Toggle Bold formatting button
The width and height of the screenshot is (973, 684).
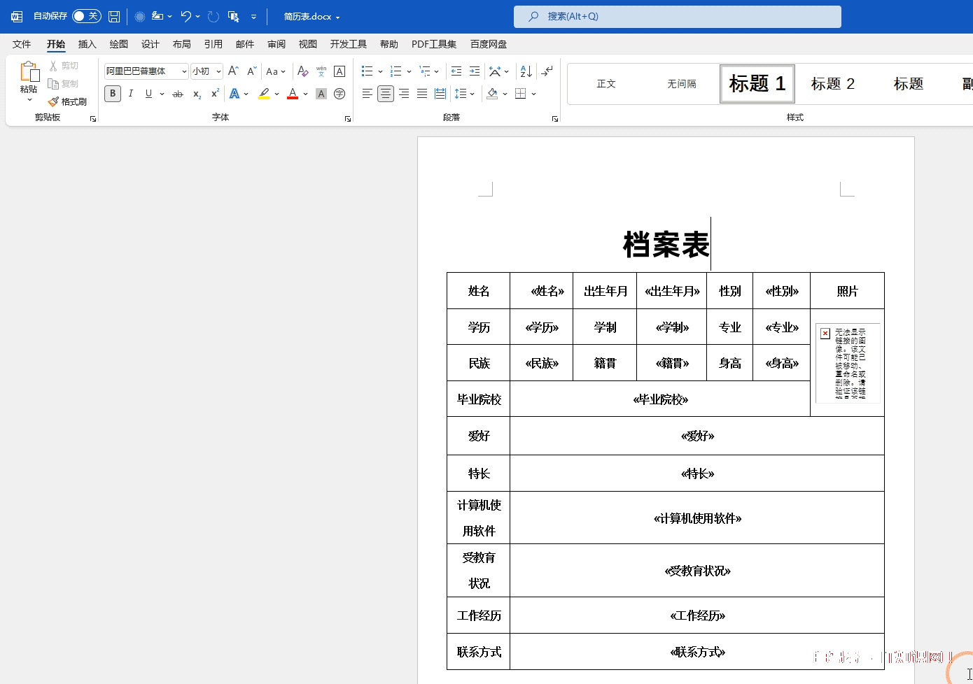(x=112, y=94)
